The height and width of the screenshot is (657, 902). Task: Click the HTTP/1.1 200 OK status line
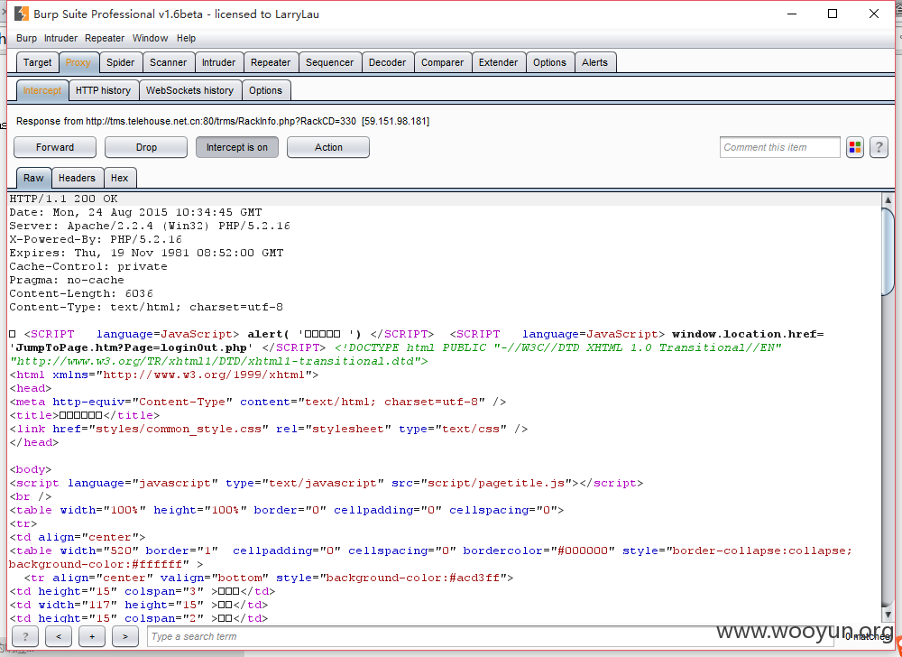63,199
